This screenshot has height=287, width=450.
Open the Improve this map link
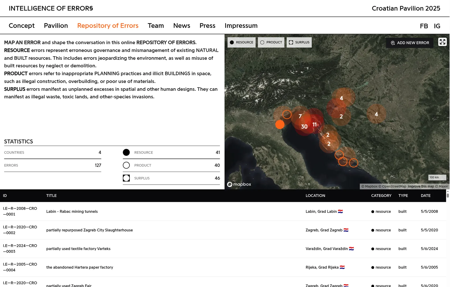[420, 187]
